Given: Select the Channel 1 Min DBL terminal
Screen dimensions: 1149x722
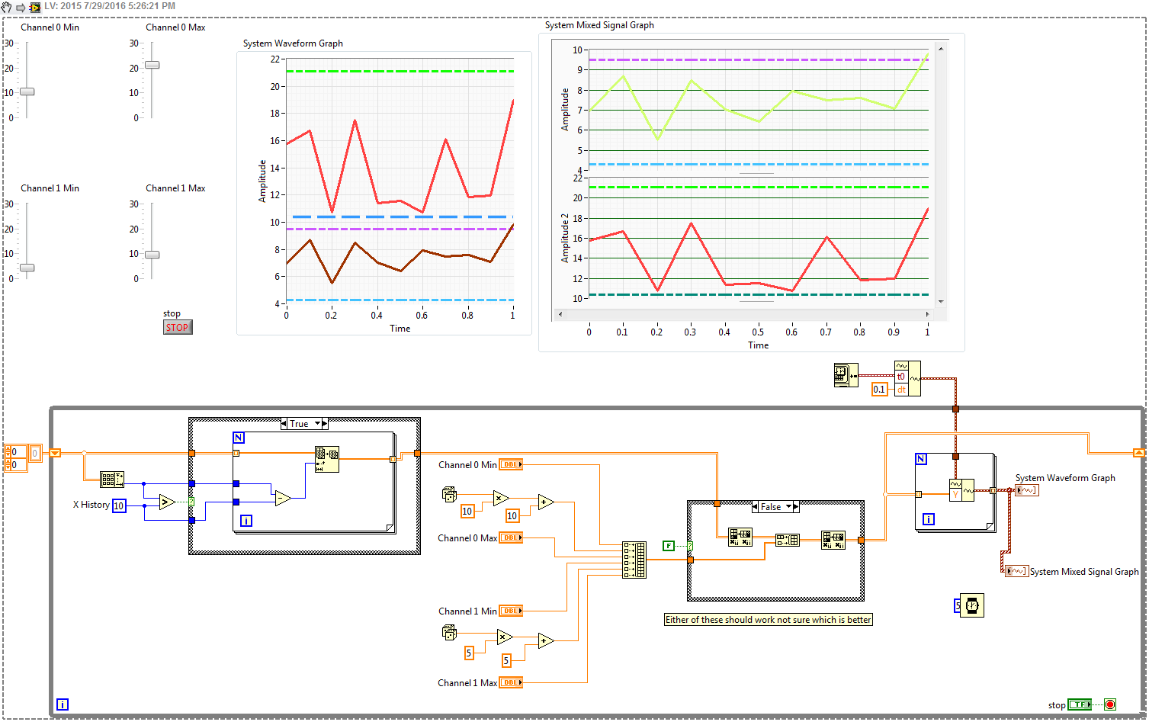Looking at the screenshot, I should 511,611.
